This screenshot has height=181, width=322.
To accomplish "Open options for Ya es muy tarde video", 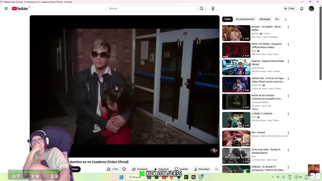I will 288,150.
